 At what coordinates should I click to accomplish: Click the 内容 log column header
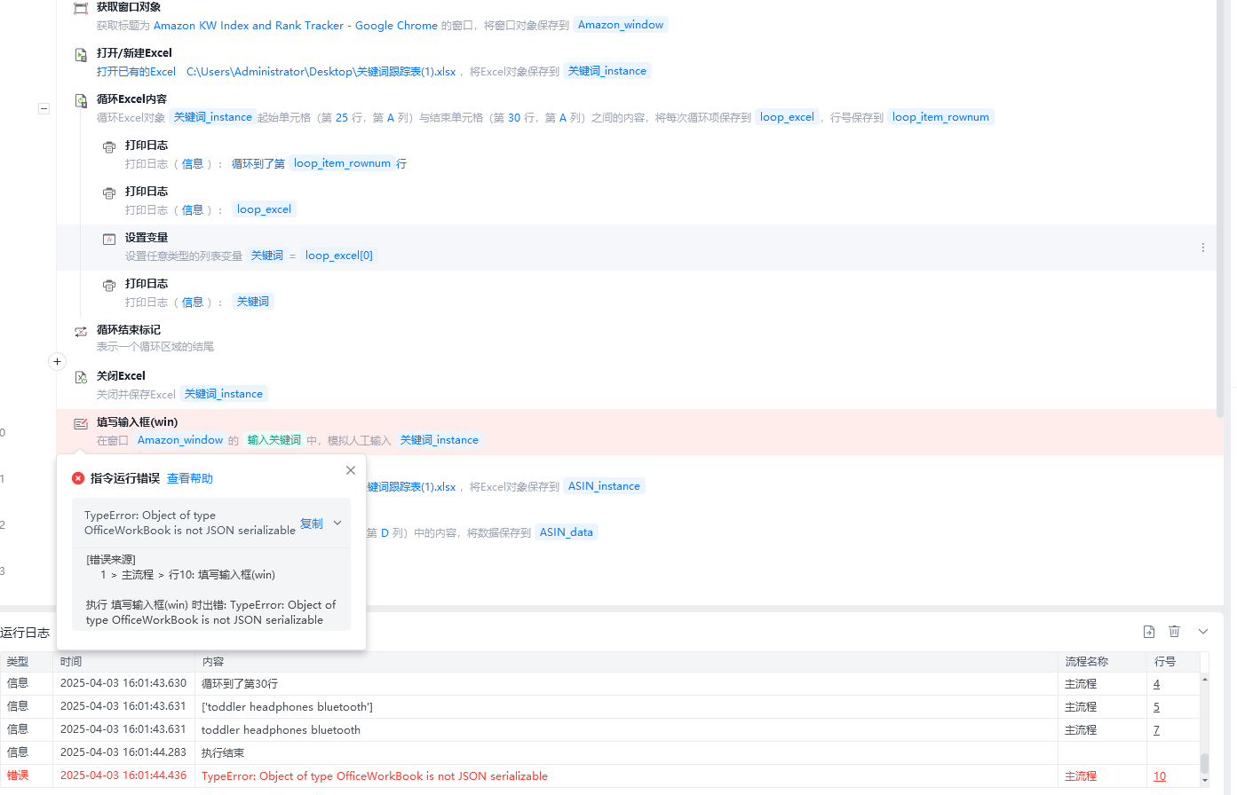pyautogui.click(x=213, y=662)
